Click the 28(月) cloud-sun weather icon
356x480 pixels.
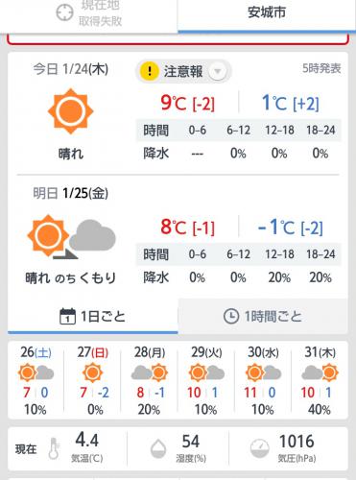pos(150,372)
